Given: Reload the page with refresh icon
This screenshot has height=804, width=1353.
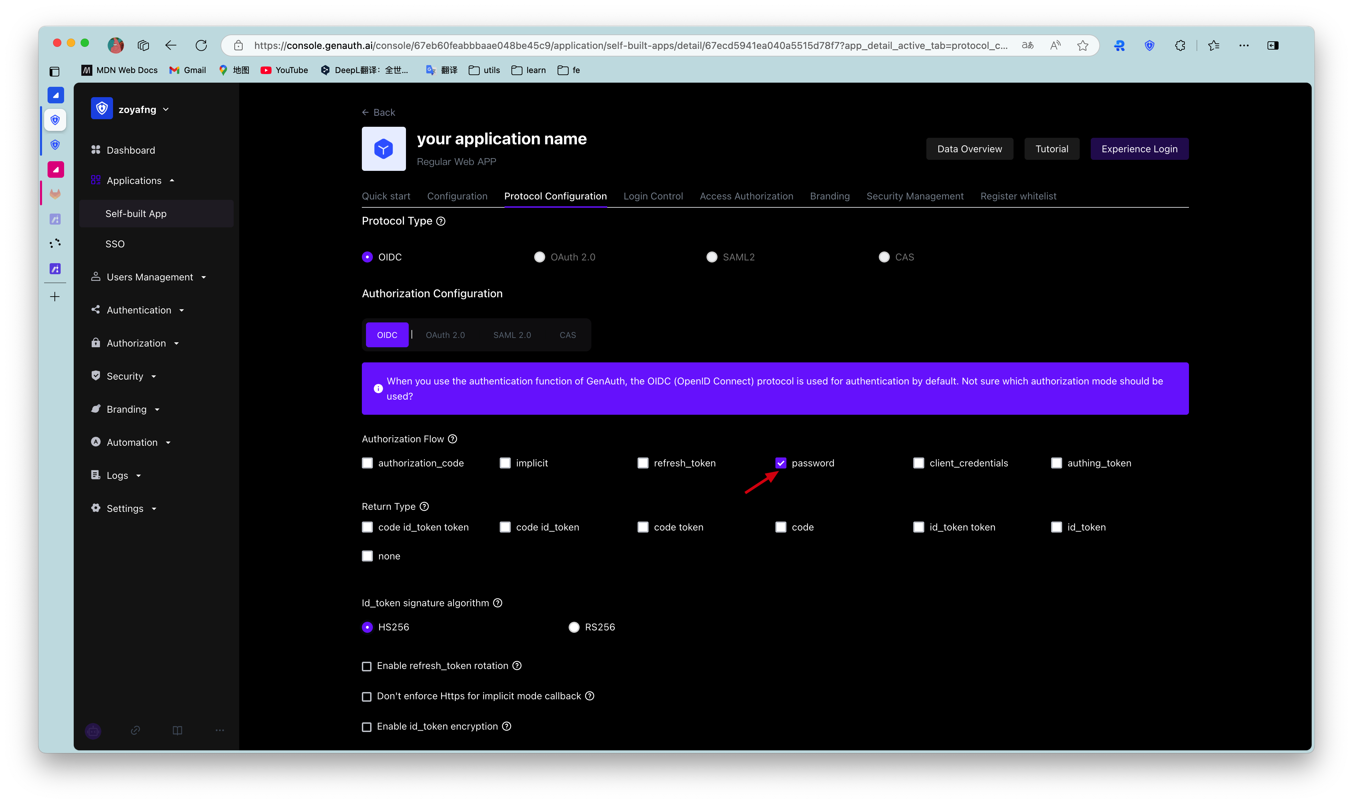Looking at the screenshot, I should [x=201, y=45].
